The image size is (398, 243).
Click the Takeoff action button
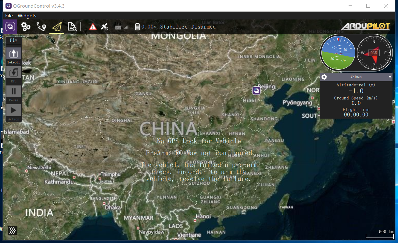tap(14, 56)
